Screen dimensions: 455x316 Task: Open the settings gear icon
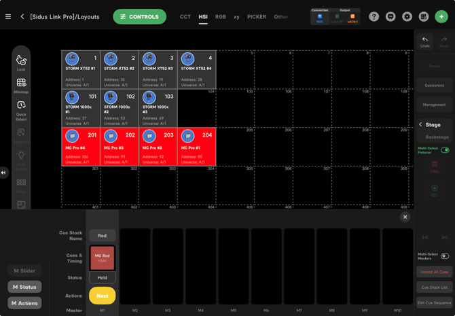pos(407,16)
